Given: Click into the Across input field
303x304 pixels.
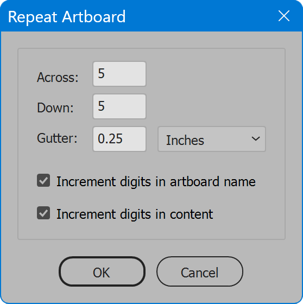Looking at the screenshot, I should 119,74.
